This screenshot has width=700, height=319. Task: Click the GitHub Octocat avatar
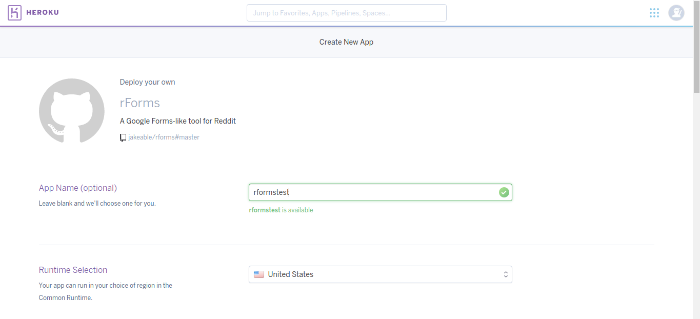(x=71, y=111)
